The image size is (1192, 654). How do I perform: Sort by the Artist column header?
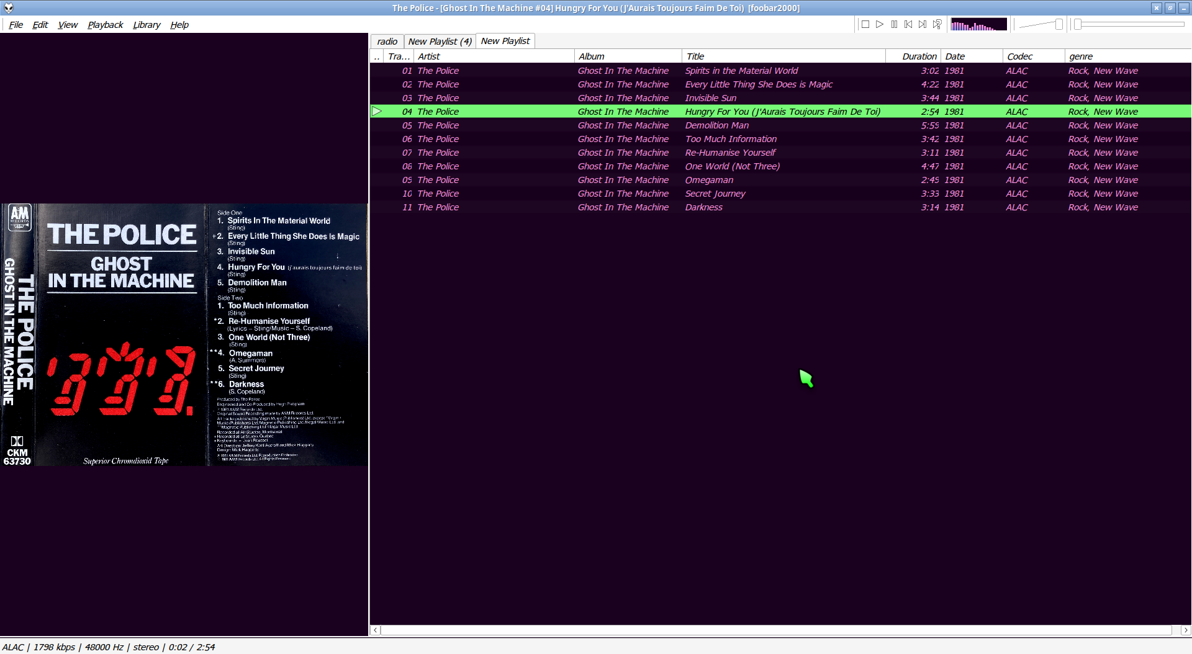pyautogui.click(x=494, y=56)
